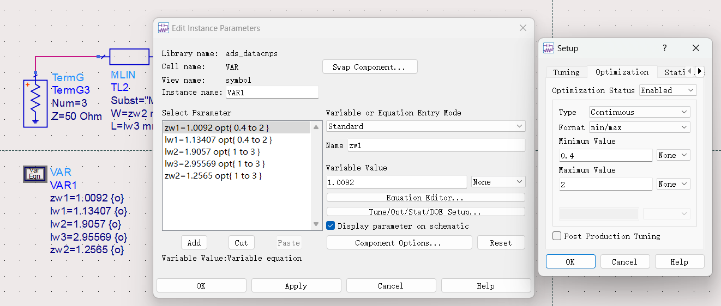This screenshot has width=721, height=306.
Task: Click OK in Edit Instance Parameters dialog
Action: 201,285
